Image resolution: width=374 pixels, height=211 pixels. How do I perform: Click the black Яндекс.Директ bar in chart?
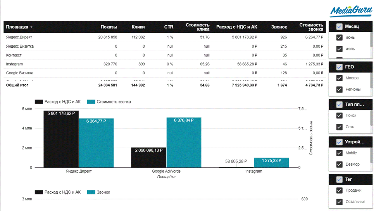click(61, 139)
